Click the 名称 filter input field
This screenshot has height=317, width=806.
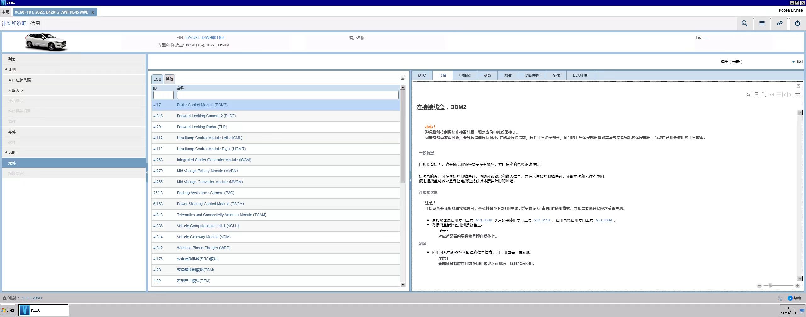click(x=287, y=95)
